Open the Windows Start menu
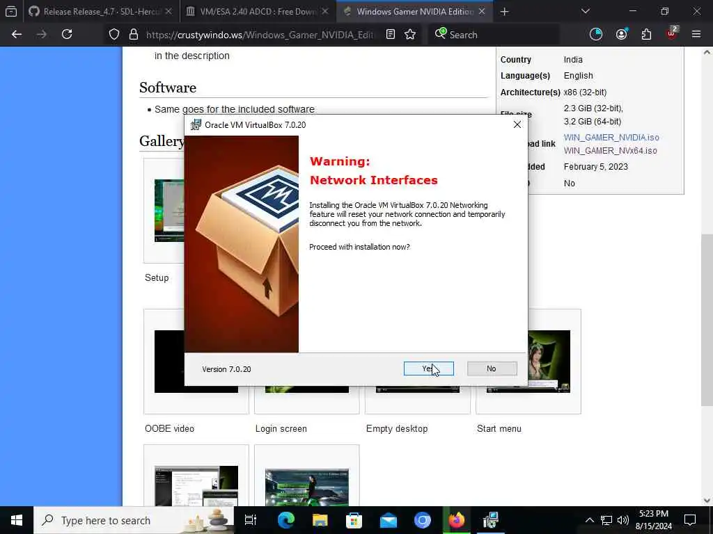713x534 pixels. (x=17, y=520)
